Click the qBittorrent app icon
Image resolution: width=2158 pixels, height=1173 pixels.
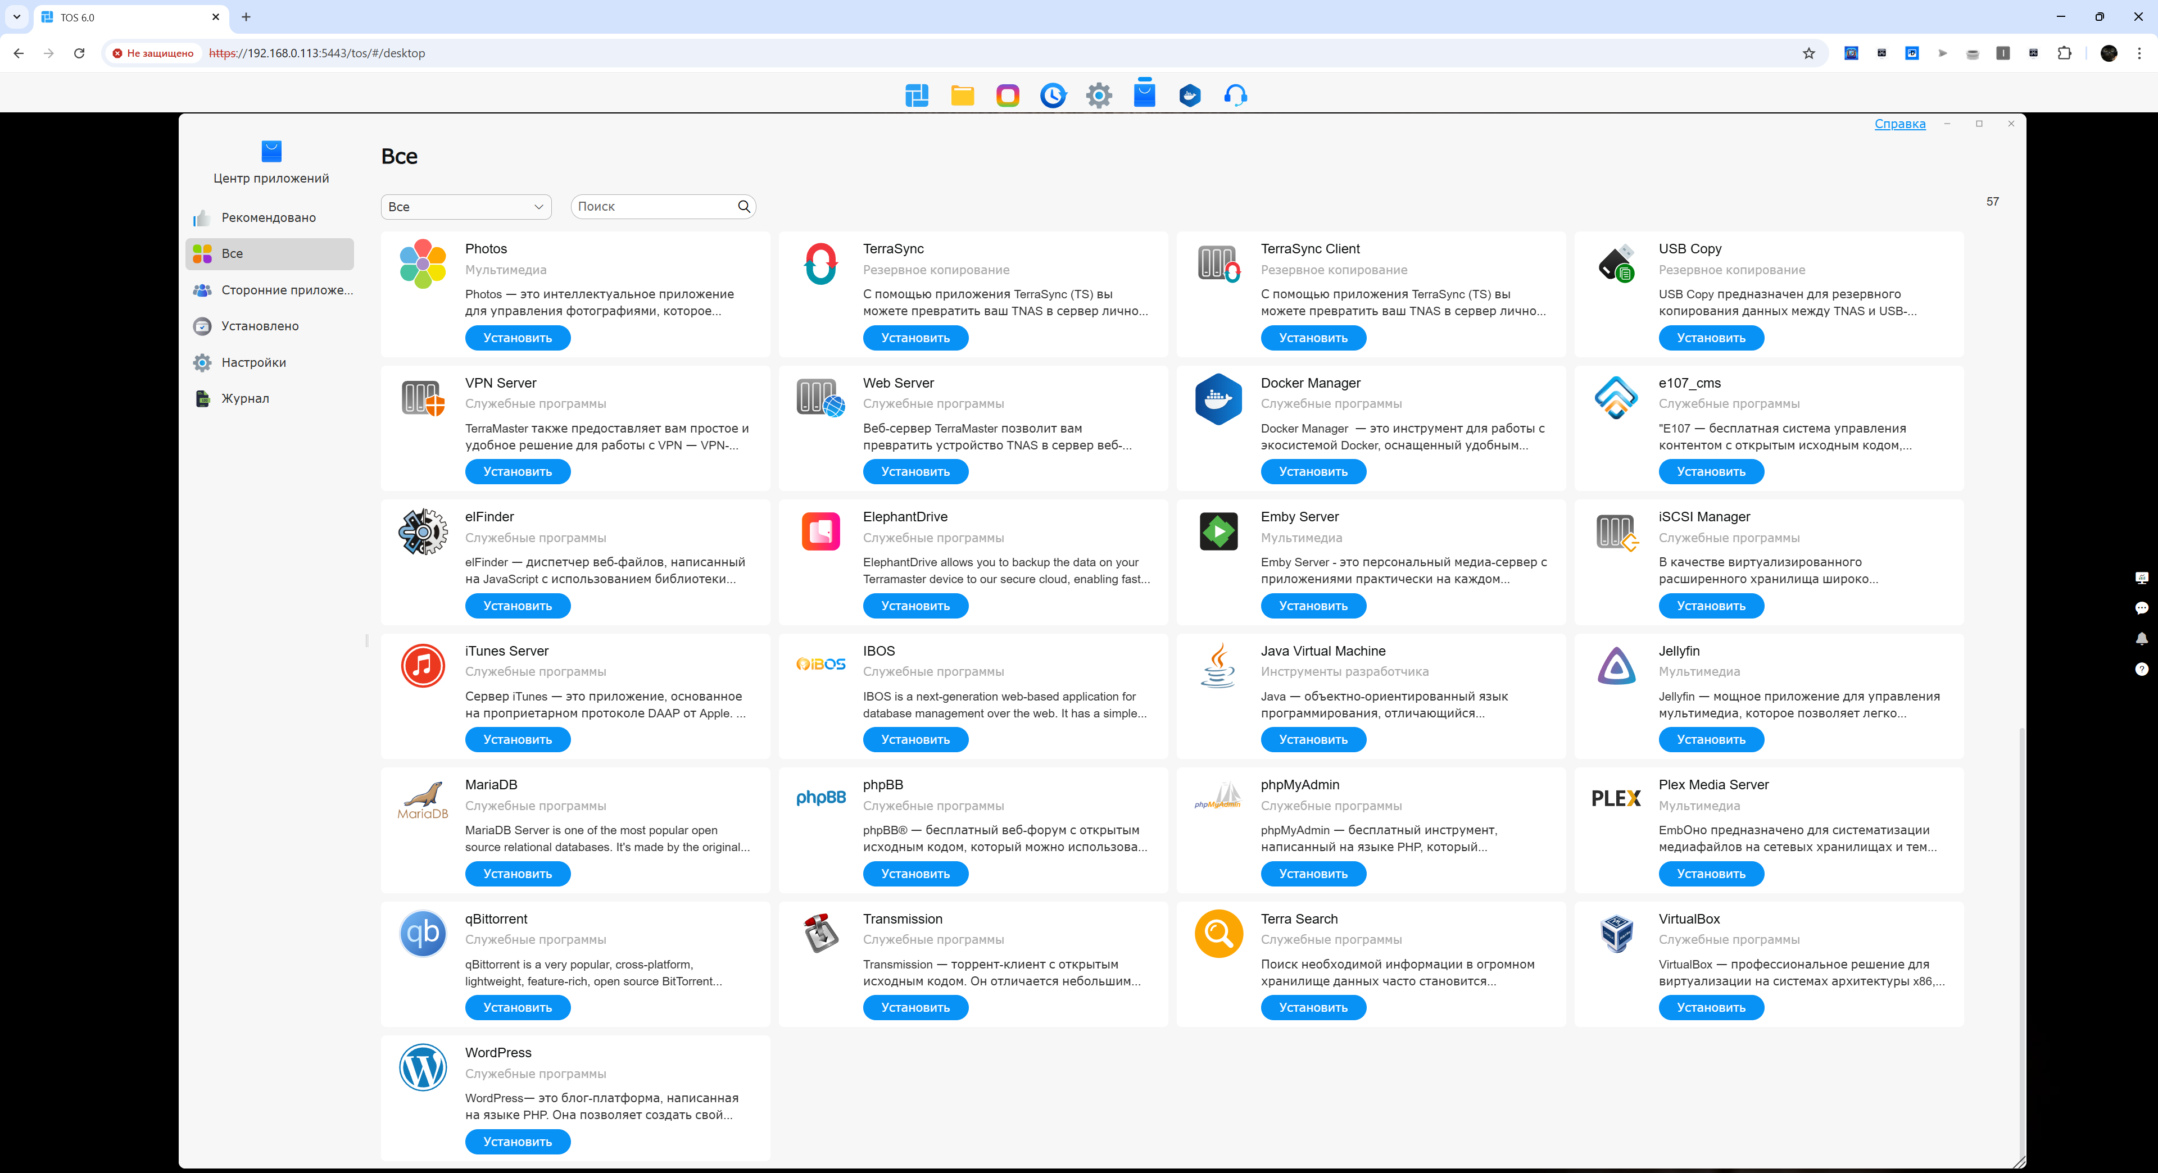pos(422,933)
